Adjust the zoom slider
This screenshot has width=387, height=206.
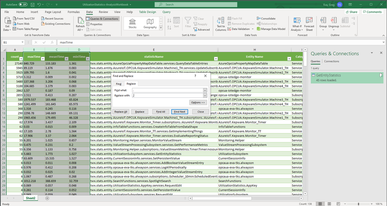tap(358, 204)
